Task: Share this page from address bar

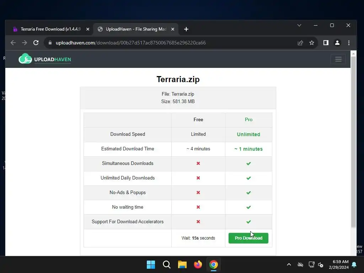Action: tap(300, 43)
